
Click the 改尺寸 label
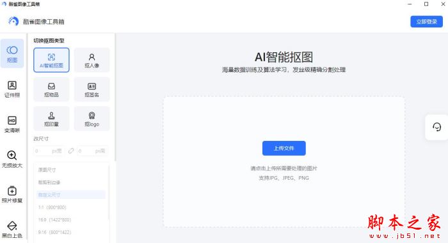tap(41, 139)
